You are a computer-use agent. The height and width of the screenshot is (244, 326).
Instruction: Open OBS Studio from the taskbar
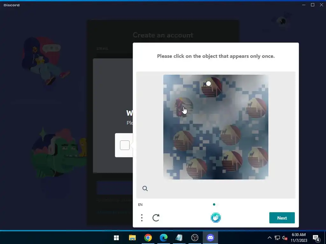point(195,238)
